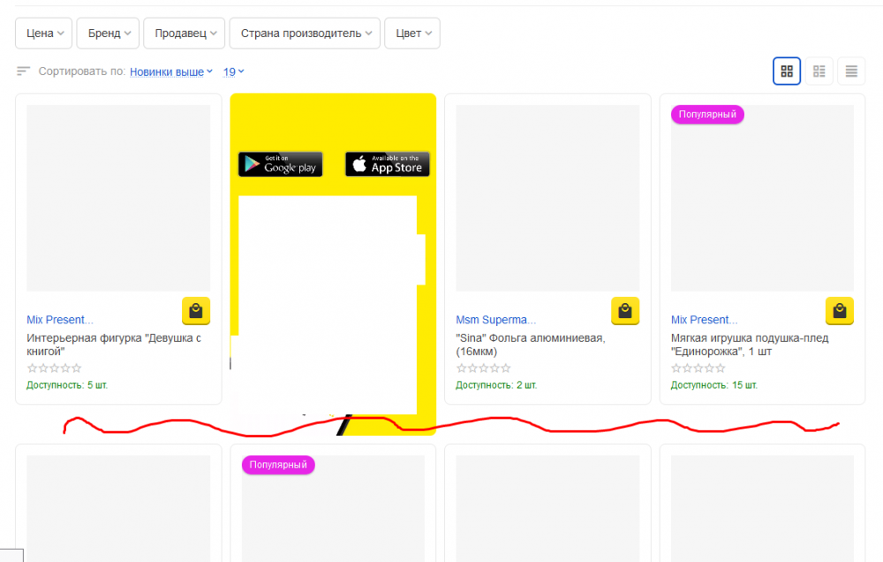Screen dimensions: 883x562
Task: Expand the Цена filter dropdown
Action: click(x=45, y=34)
